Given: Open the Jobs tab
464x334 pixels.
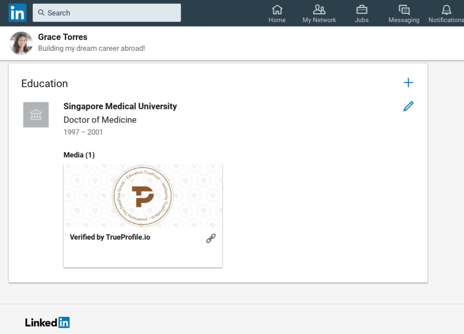Looking at the screenshot, I should 362,14.
